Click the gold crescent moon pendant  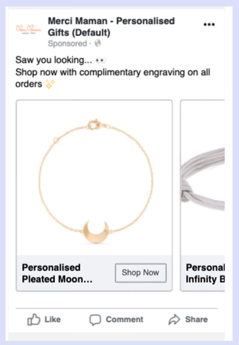[x=96, y=232]
